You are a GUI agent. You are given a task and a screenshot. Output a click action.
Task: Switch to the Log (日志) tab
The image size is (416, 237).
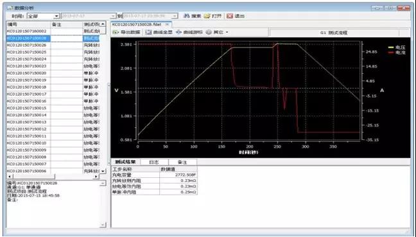[154, 162]
